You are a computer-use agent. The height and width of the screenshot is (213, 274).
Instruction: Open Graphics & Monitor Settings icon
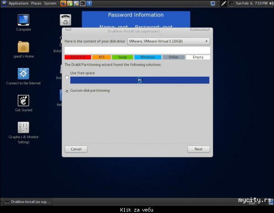23,127
